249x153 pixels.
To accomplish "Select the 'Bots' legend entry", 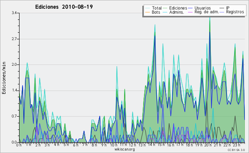I will 156,12.
